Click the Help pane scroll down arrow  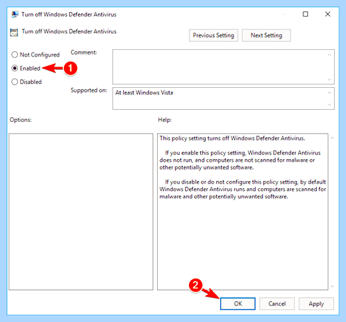pos(332,286)
